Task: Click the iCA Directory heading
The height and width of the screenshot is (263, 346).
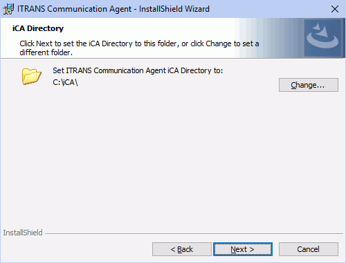Action: pos(38,28)
